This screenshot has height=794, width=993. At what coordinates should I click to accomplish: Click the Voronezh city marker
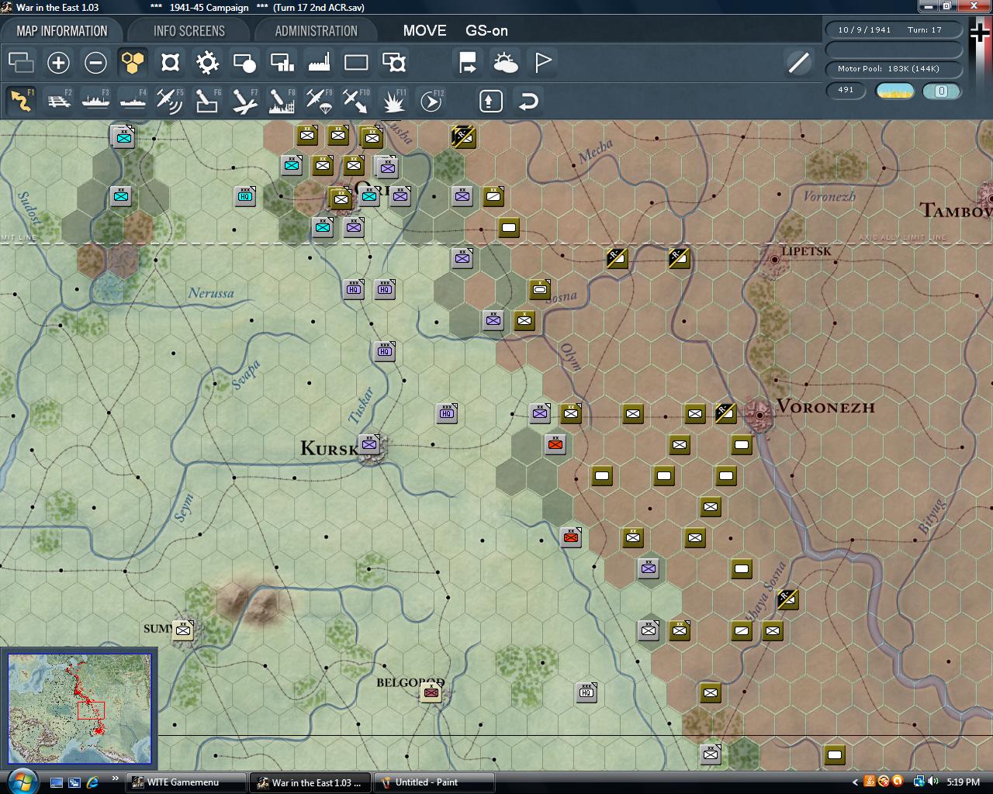759,415
